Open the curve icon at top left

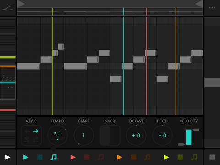click(x=8, y=8)
